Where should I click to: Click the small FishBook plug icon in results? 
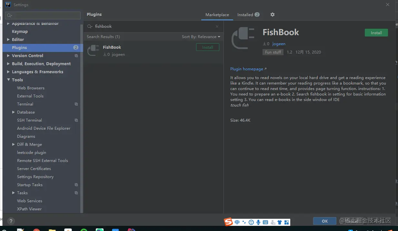coord(93,50)
